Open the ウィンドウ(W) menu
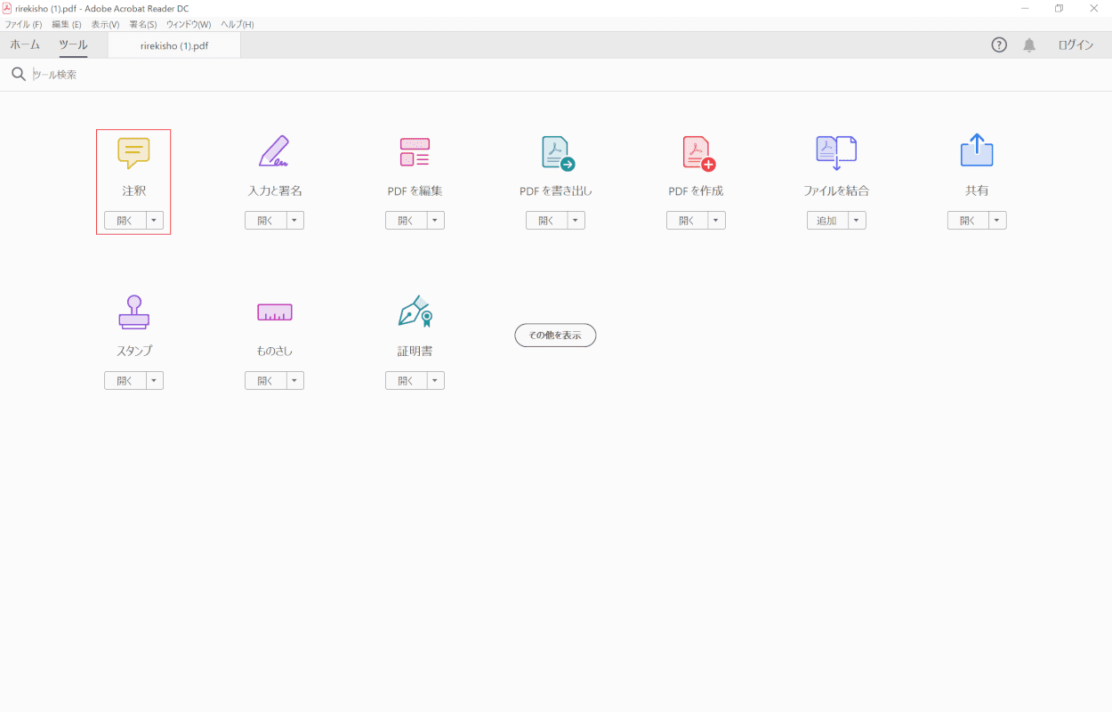1112x712 pixels. [189, 24]
